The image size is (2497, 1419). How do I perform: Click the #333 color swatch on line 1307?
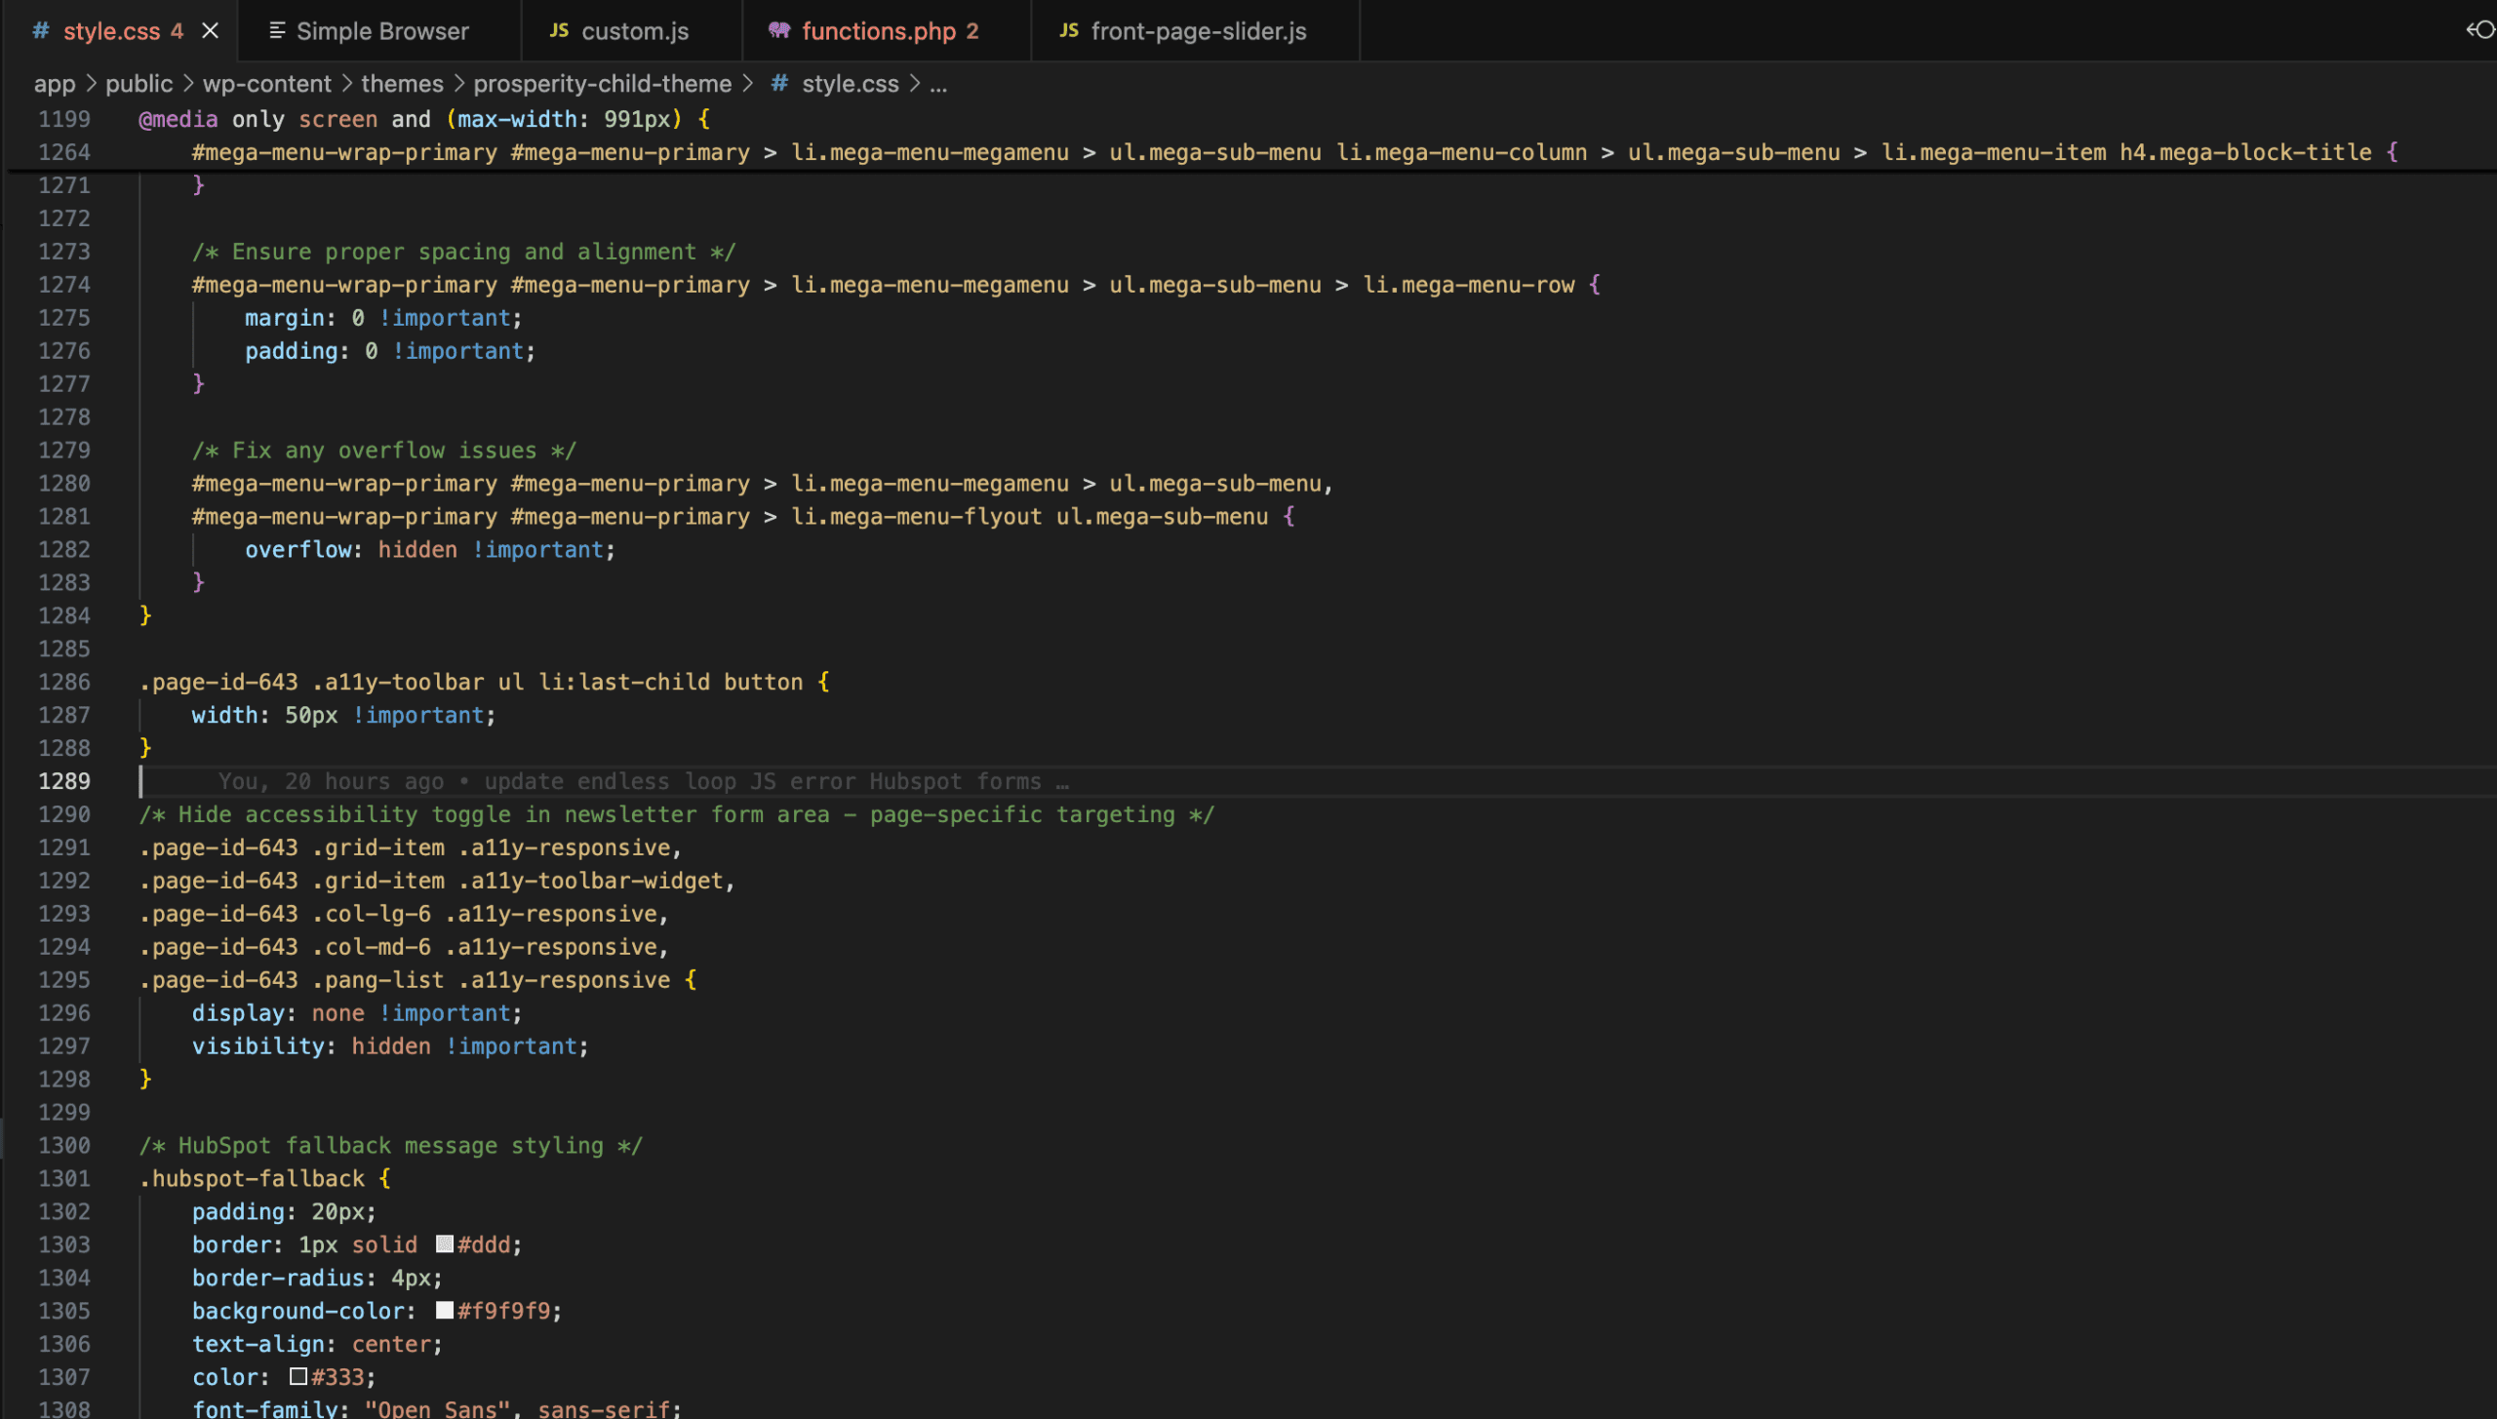click(x=298, y=1376)
